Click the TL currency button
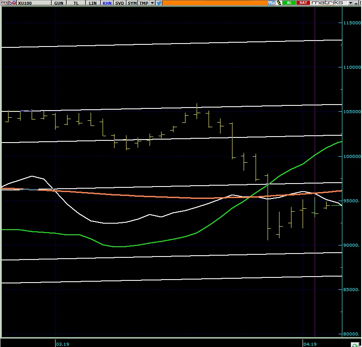The height and width of the screenshot is (347, 362). point(76,3)
